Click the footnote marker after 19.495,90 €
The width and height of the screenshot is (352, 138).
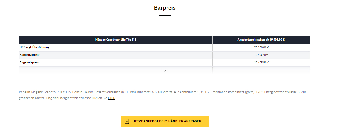(x=285, y=39)
